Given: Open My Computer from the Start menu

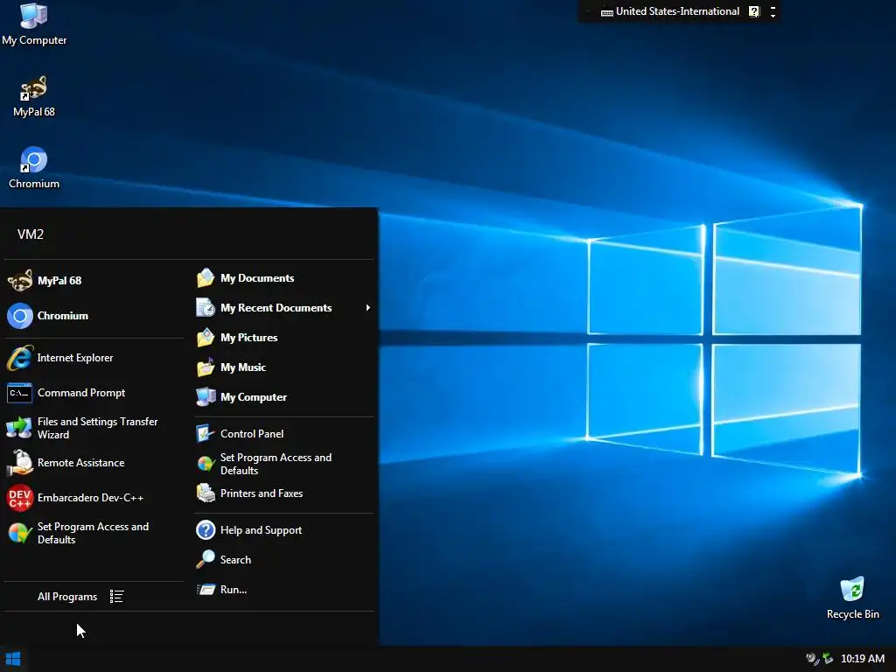Looking at the screenshot, I should (x=284, y=397).
